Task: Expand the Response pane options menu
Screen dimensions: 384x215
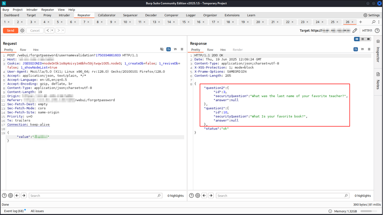Action: click(369, 50)
